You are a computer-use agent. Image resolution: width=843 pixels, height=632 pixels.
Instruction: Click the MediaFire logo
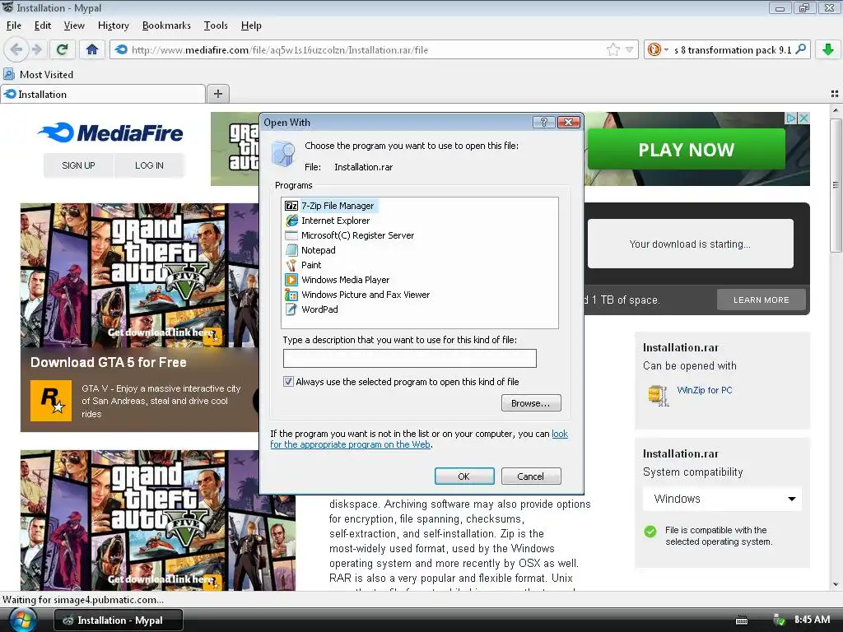click(x=110, y=132)
